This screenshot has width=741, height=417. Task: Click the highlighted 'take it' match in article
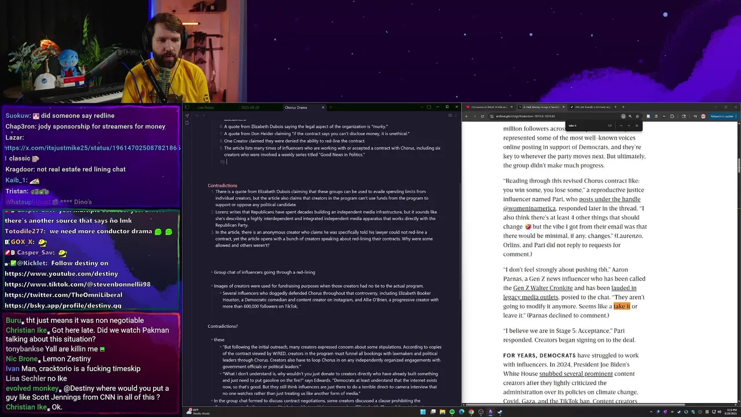click(x=622, y=306)
